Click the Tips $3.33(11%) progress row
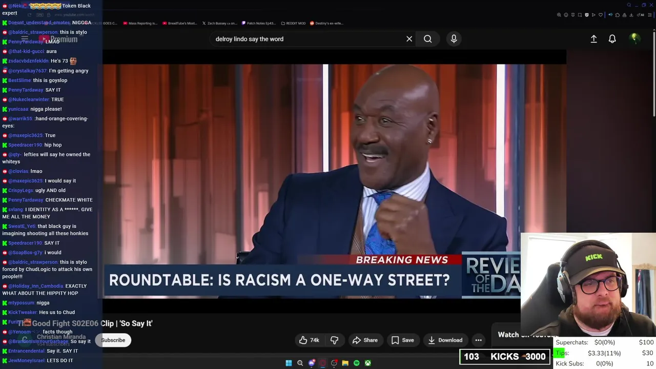656x369 pixels. [605, 353]
